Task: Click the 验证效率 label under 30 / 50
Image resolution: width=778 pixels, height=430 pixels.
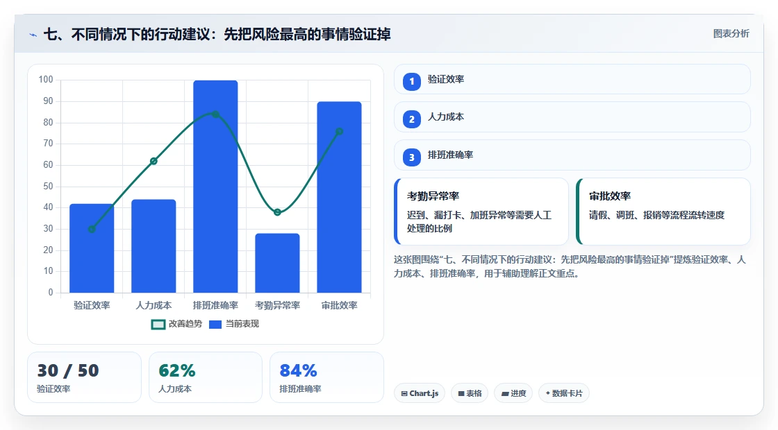Action: 53,389
